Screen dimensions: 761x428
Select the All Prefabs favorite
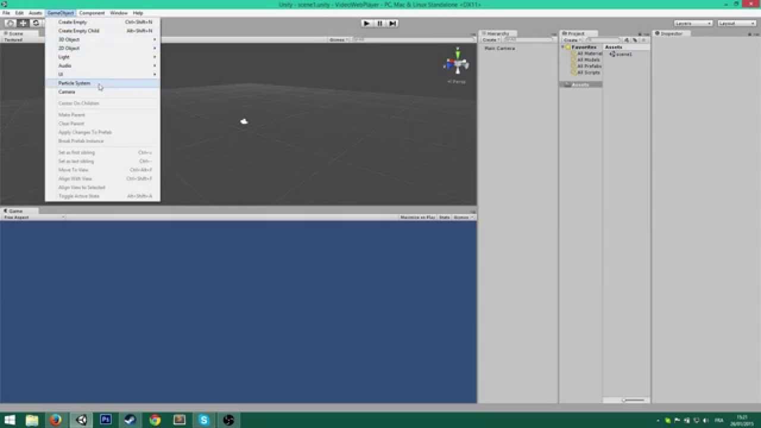point(586,66)
